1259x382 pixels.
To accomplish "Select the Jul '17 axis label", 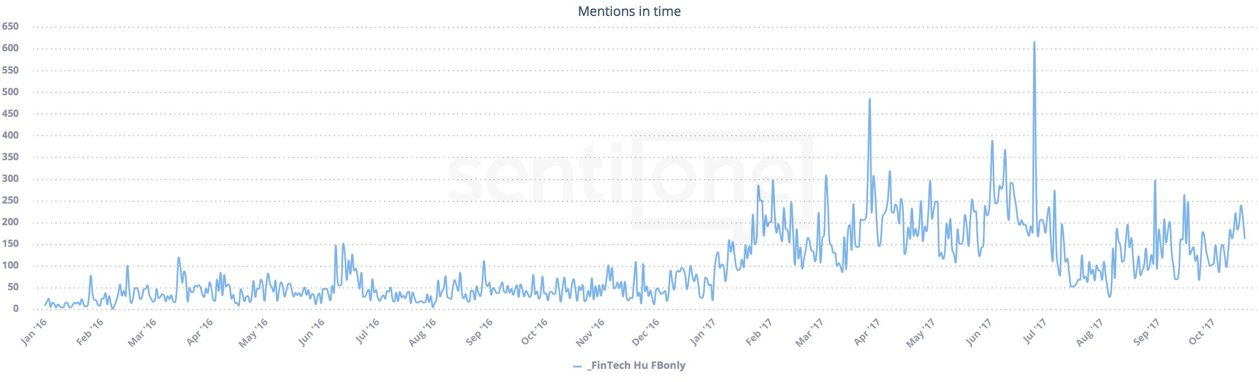I will (x=1035, y=332).
